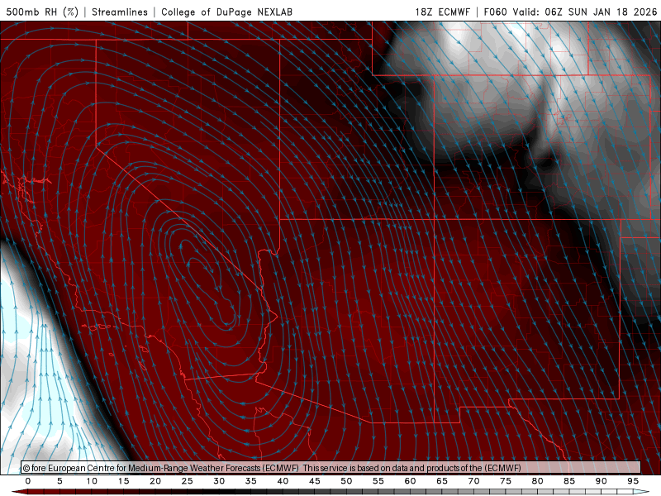Click the colorbar label "45"

(x=315, y=481)
